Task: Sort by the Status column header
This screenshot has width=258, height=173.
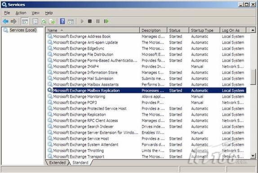Action: (178, 30)
